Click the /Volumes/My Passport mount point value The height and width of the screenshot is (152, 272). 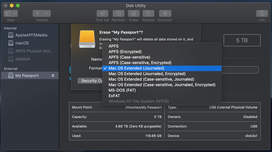tap(144, 107)
